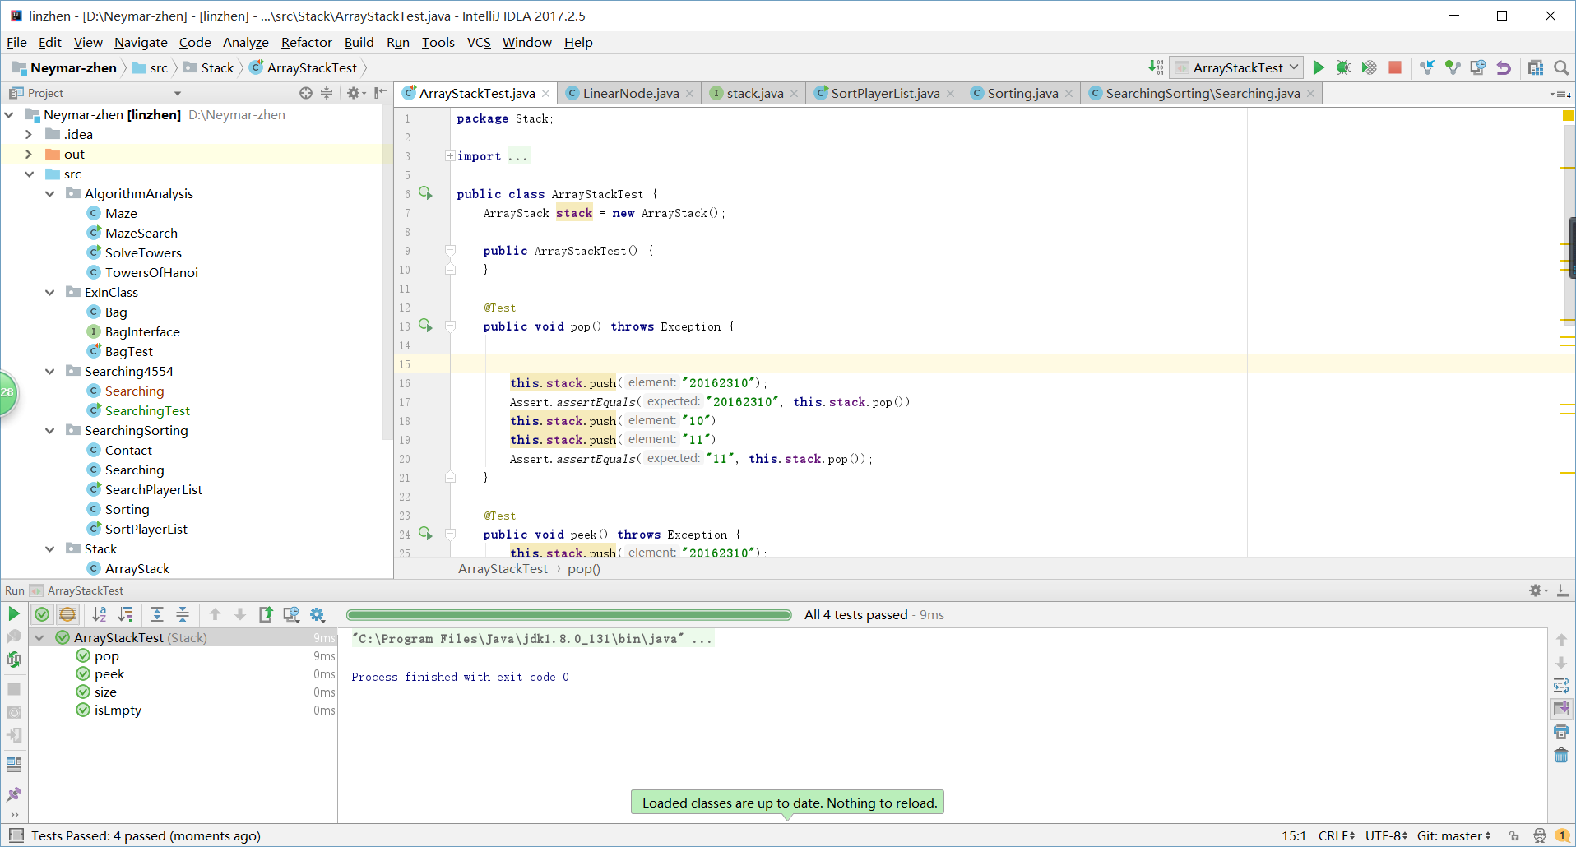
Task: Rerun tests with green arrow in Run panel
Action: click(14, 613)
